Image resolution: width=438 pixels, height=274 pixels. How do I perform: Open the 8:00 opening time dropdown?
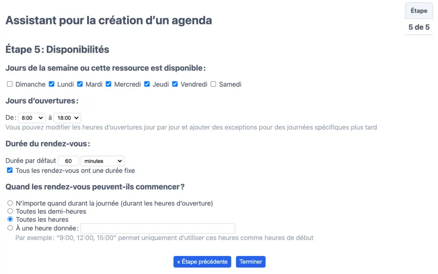32,118
